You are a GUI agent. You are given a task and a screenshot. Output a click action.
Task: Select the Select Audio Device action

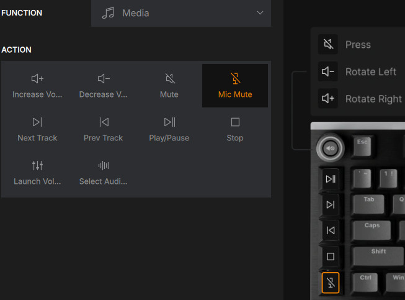(104, 173)
